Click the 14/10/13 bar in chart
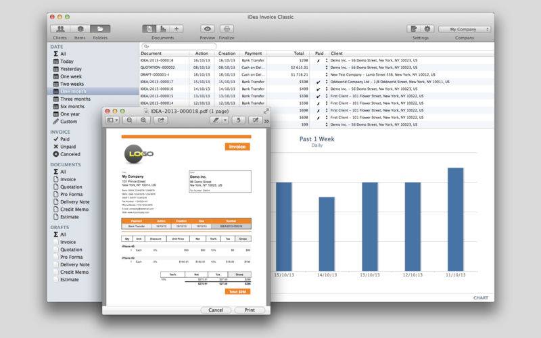The width and height of the screenshot is (541, 338). 327,234
